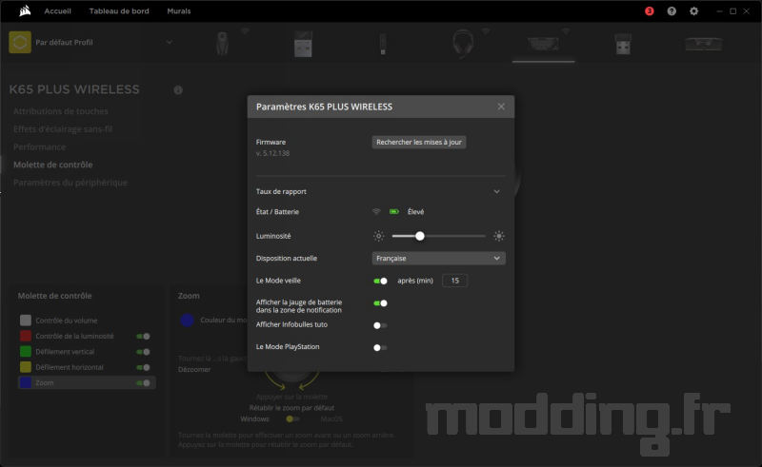The width and height of the screenshot is (762, 467).
Task: Open the help question mark icon
Action: [672, 11]
